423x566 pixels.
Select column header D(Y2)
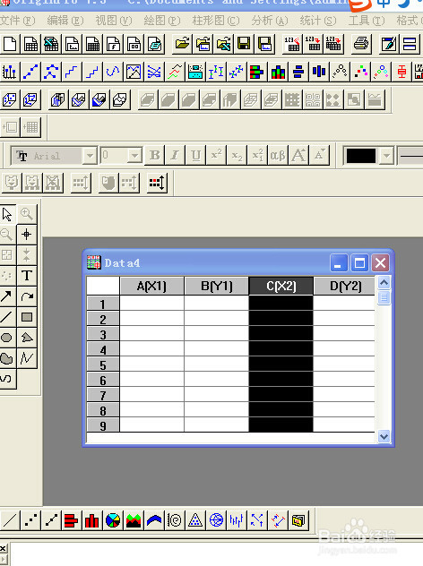pyautogui.click(x=345, y=287)
